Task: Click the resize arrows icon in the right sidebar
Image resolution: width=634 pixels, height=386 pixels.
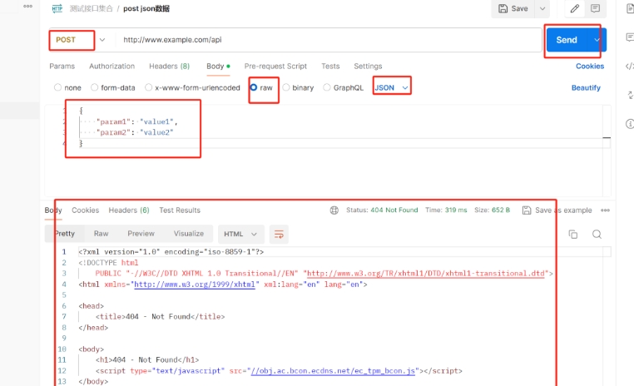Action: 630,96
